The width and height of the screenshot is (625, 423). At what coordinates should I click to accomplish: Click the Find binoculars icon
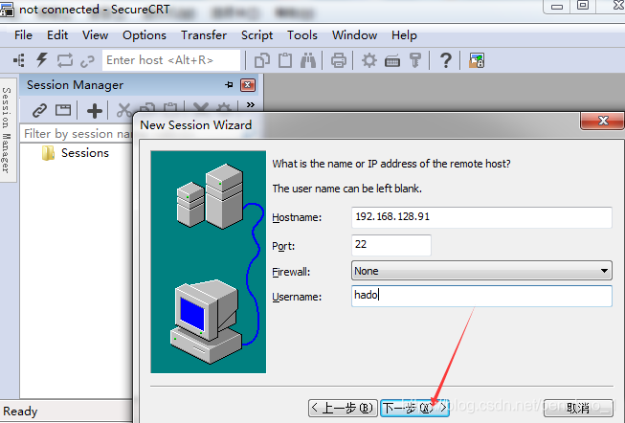point(308,60)
